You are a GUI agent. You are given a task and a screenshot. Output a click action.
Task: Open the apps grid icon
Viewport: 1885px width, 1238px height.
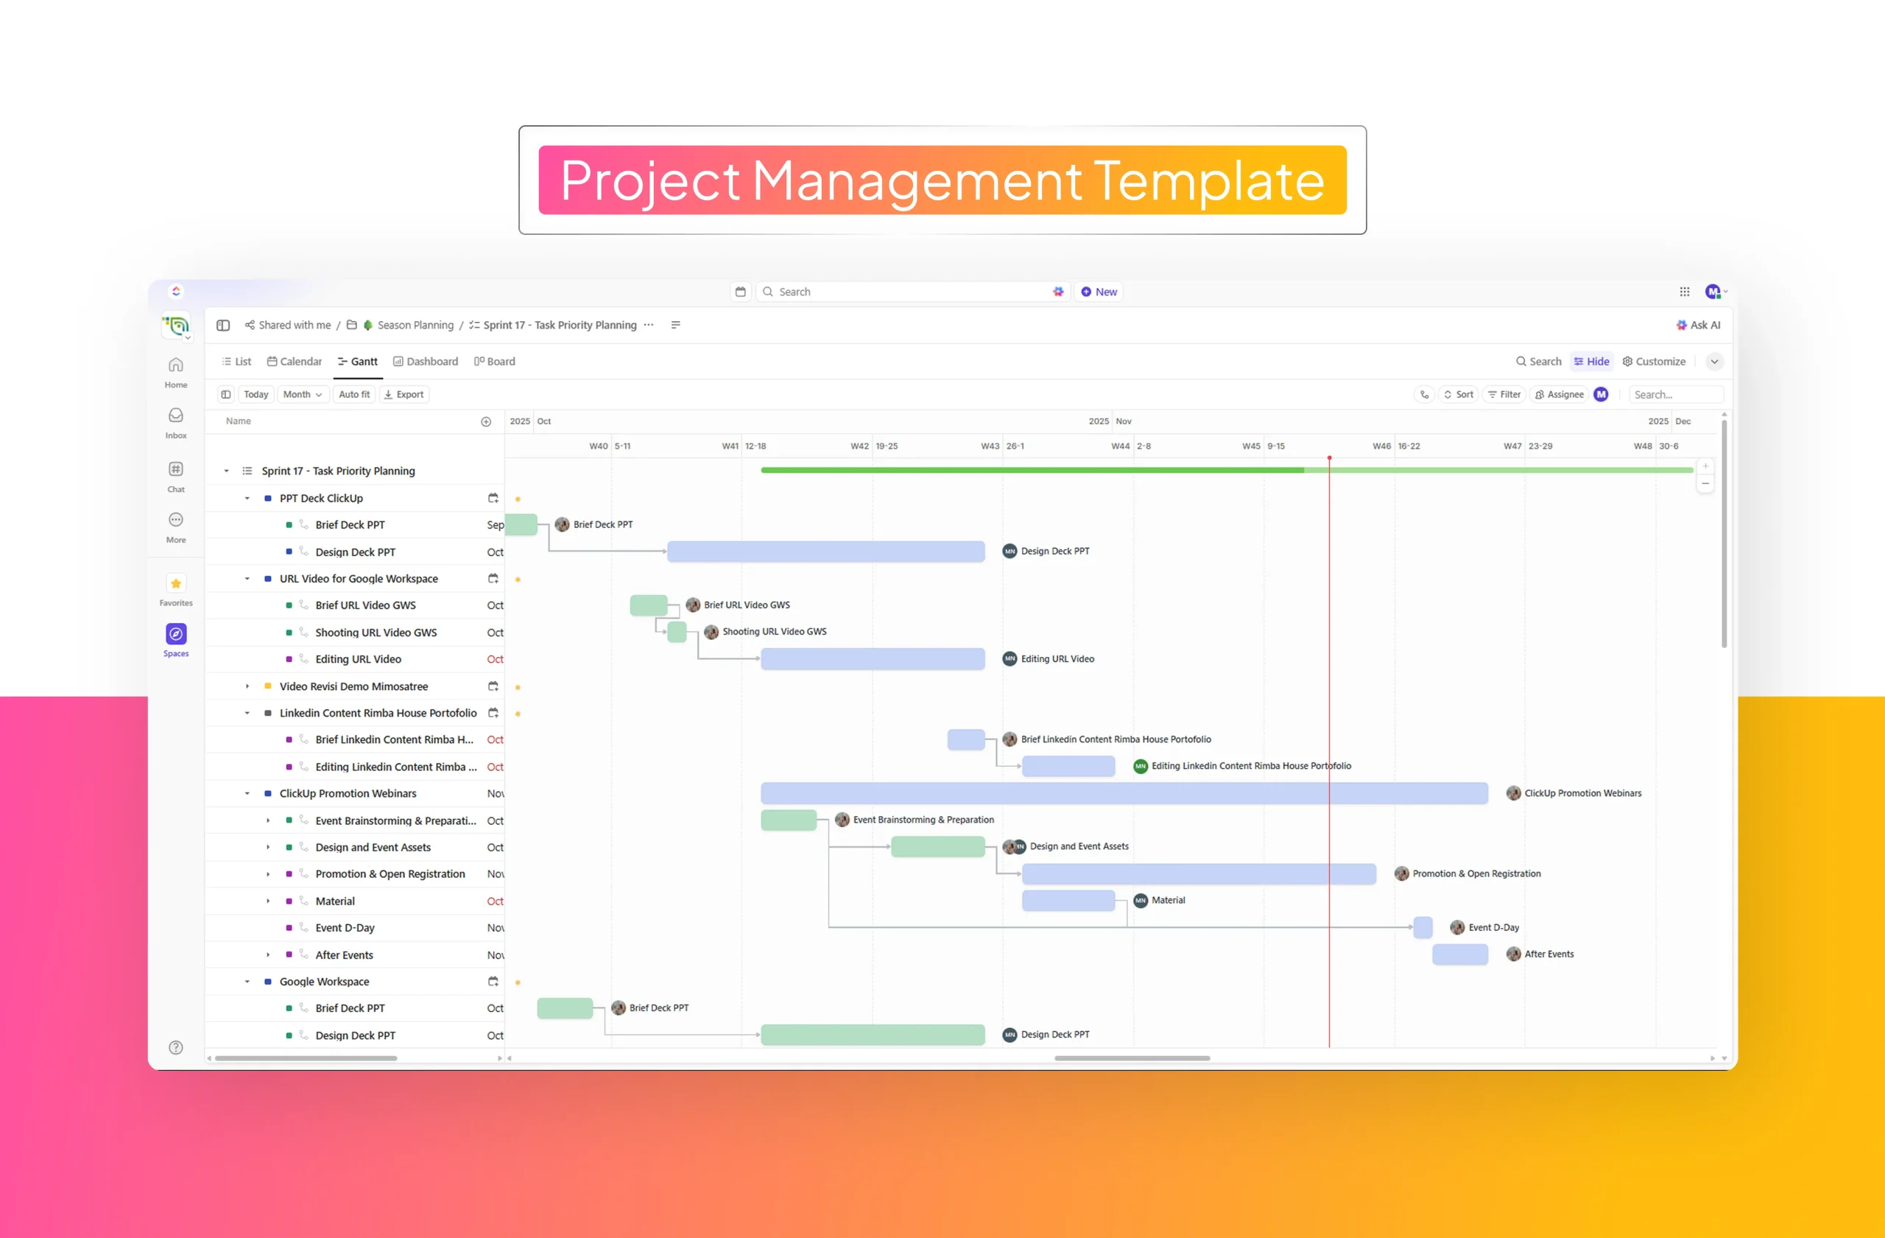click(x=1685, y=292)
